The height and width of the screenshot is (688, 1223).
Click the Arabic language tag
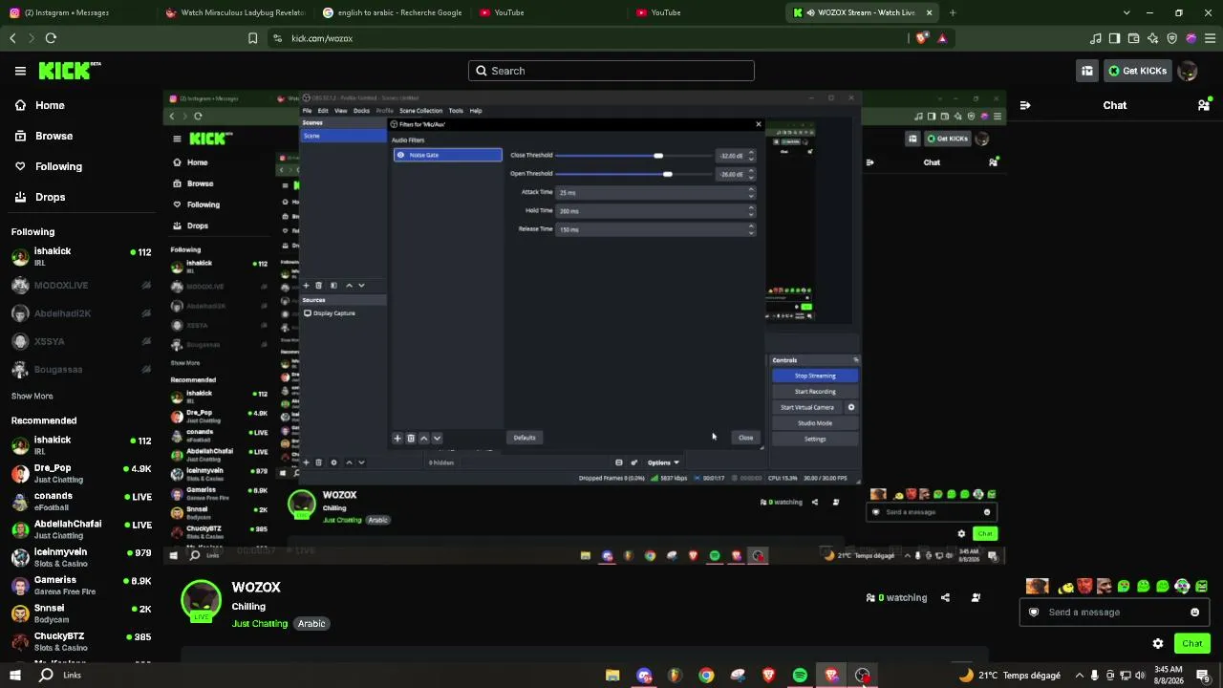point(311,624)
